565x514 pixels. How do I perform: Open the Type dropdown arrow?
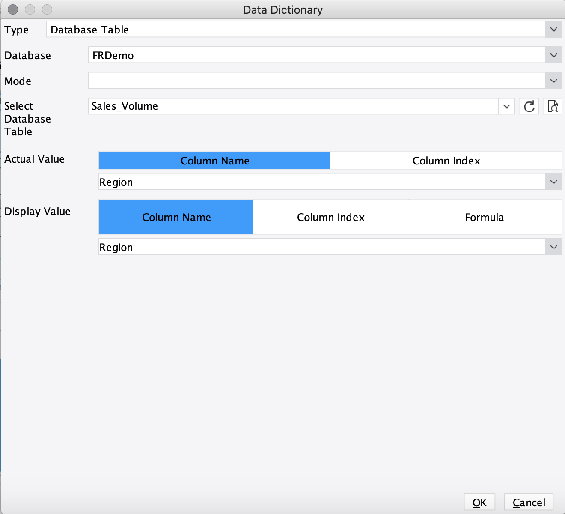pyautogui.click(x=554, y=30)
